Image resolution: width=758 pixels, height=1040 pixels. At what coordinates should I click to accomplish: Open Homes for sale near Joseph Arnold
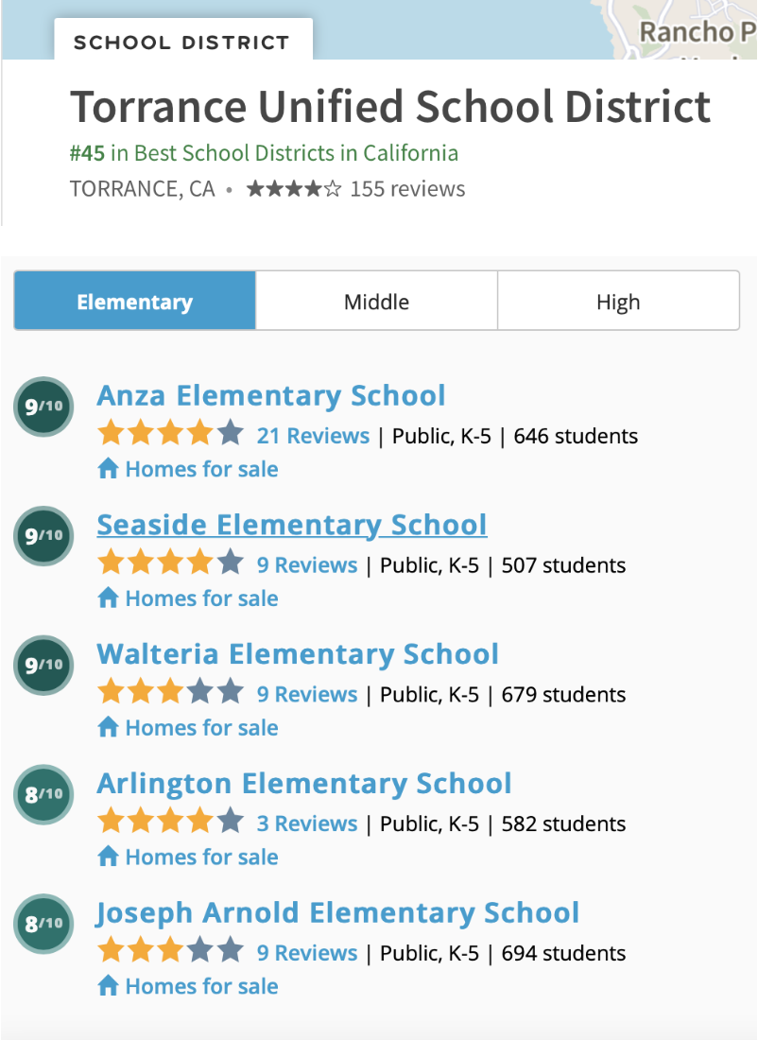[188, 985]
